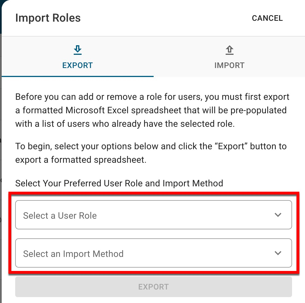Click the "Select Your Preferred User Role" label
Image resolution: width=305 pixels, height=303 pixels.
click(x=119, y=183)
